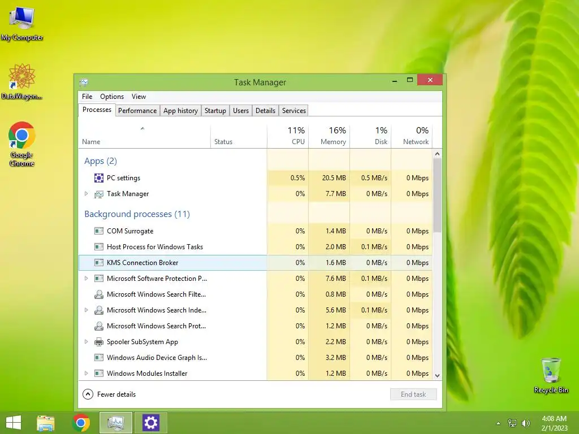The height and width of the screenshot is (434, 579).
Task: Click the Windows Modules Installer icon
Action: coord(98,374)
